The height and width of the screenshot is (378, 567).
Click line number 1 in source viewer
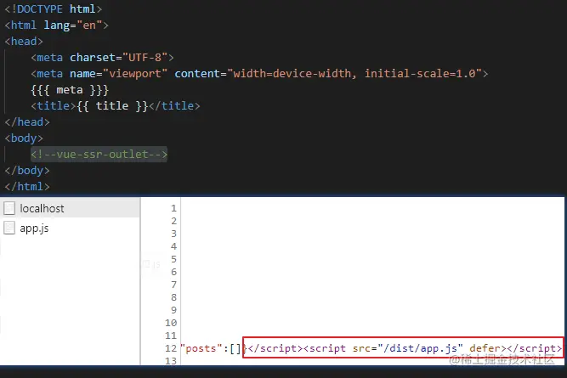174,208
